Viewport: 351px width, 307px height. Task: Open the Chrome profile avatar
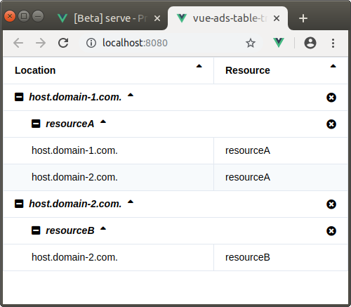pyautogui.click(x=310, y=43)
